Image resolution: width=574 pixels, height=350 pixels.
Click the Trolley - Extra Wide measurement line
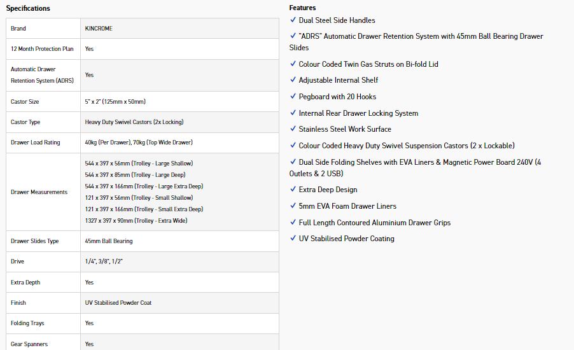coord(136,221)
